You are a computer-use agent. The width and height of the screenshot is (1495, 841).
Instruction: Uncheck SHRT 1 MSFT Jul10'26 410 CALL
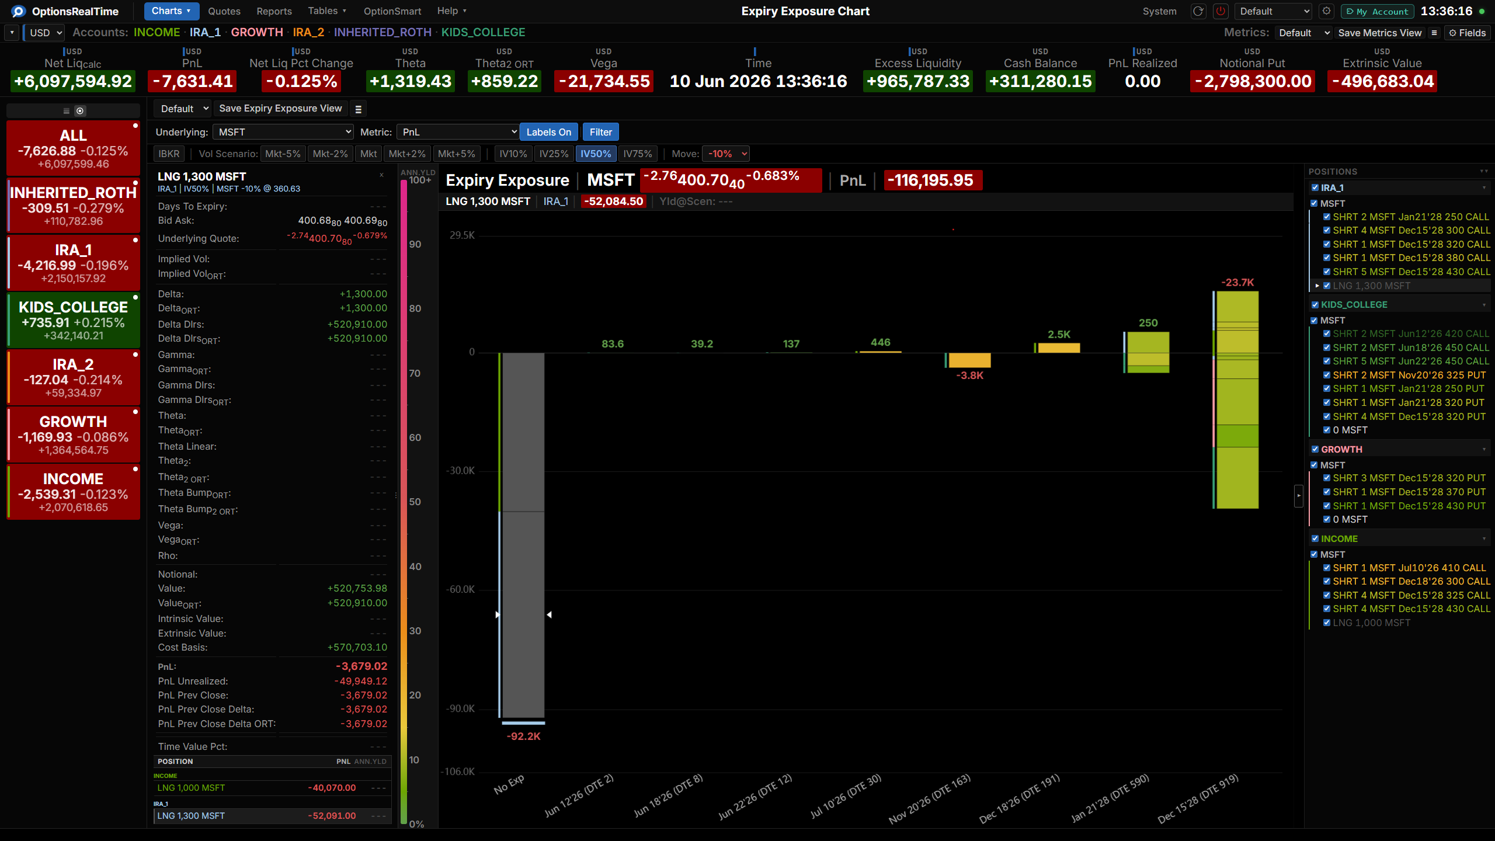click(x=1326, y=568)
